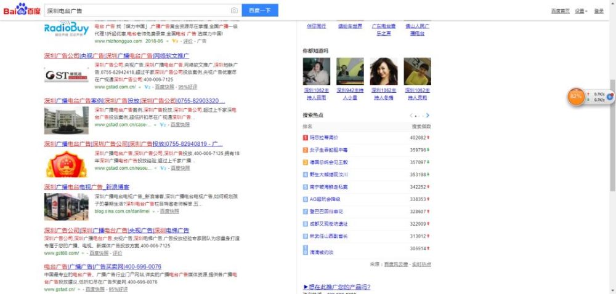Open result title containing 0755-82940819
The height and width of the screenshot is (294, 616).
[x=134, y=144]
